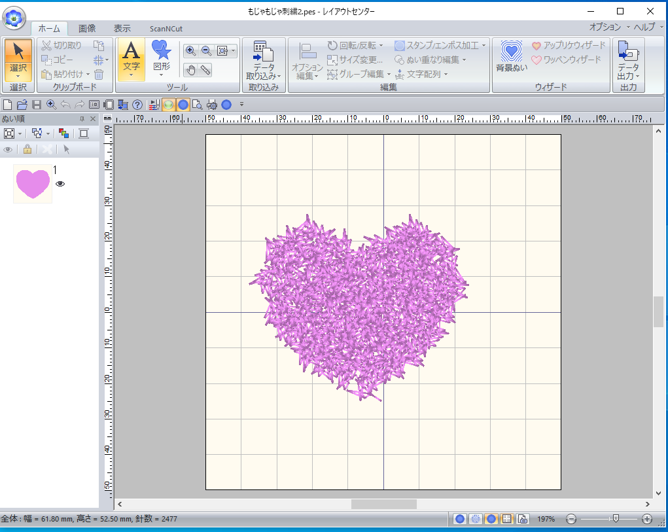Click the help question mark icon
This screenshot has width=668, height=532.
tap(137, 104)
